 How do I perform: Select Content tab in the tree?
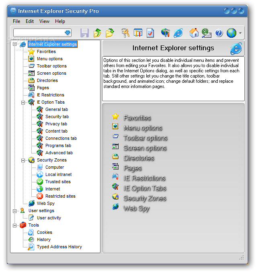coord(56,131)
